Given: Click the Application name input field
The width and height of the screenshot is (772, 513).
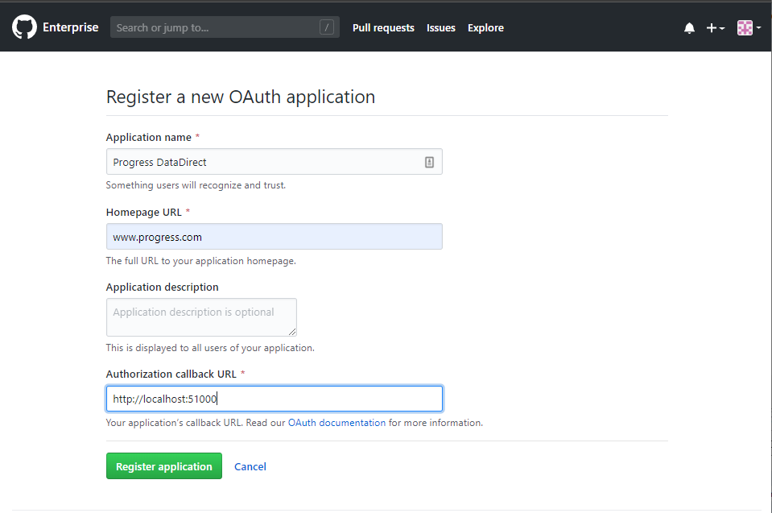Looking at the screenshot, I should coord(275,162).
